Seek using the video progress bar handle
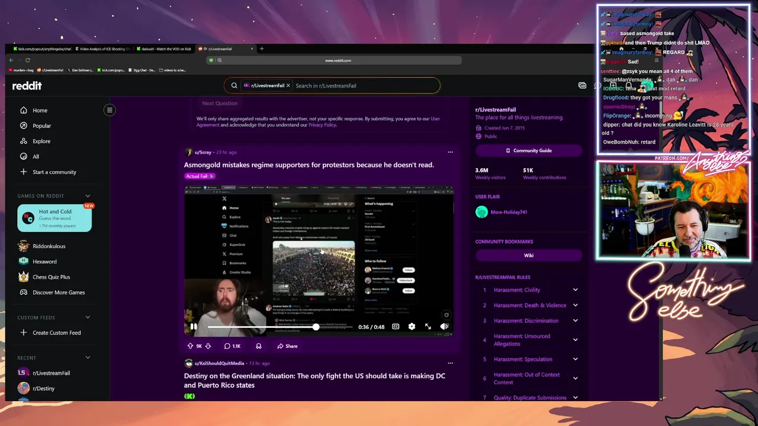Viewport: 758px width, 426px height. point(316,327)
